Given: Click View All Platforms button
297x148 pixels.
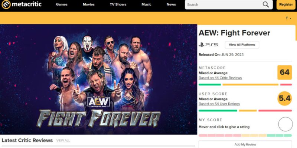Looking at the screenshot, I should (x=242, y=45).
